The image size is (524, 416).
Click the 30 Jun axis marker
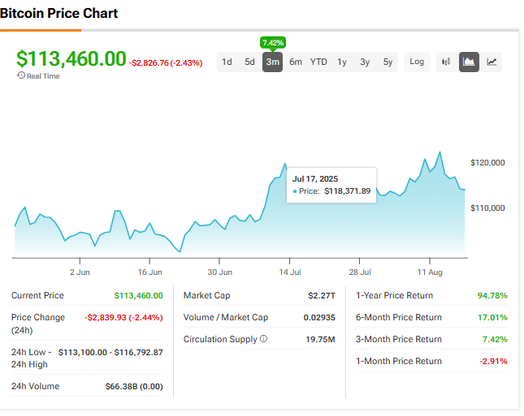(x=219, y=272)
